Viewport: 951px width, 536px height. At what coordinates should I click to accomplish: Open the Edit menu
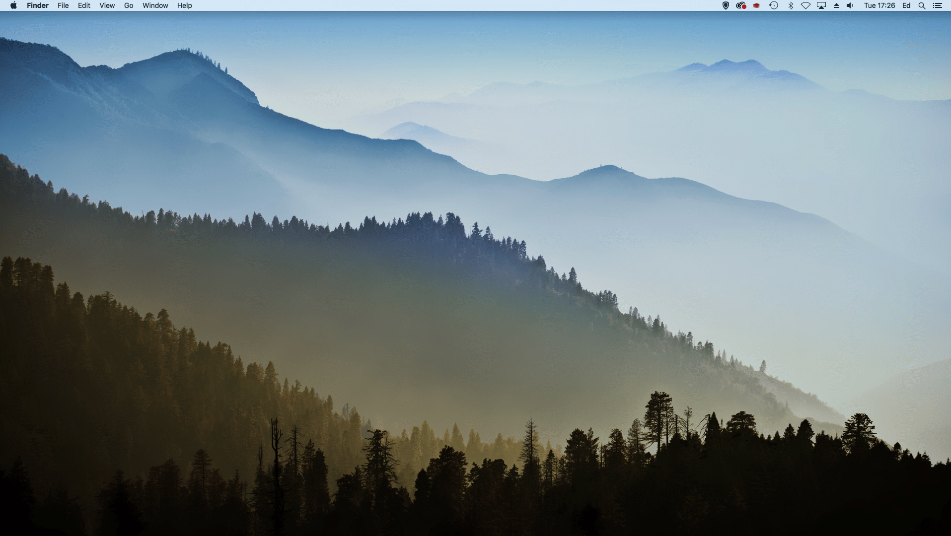tap(84, 5)
